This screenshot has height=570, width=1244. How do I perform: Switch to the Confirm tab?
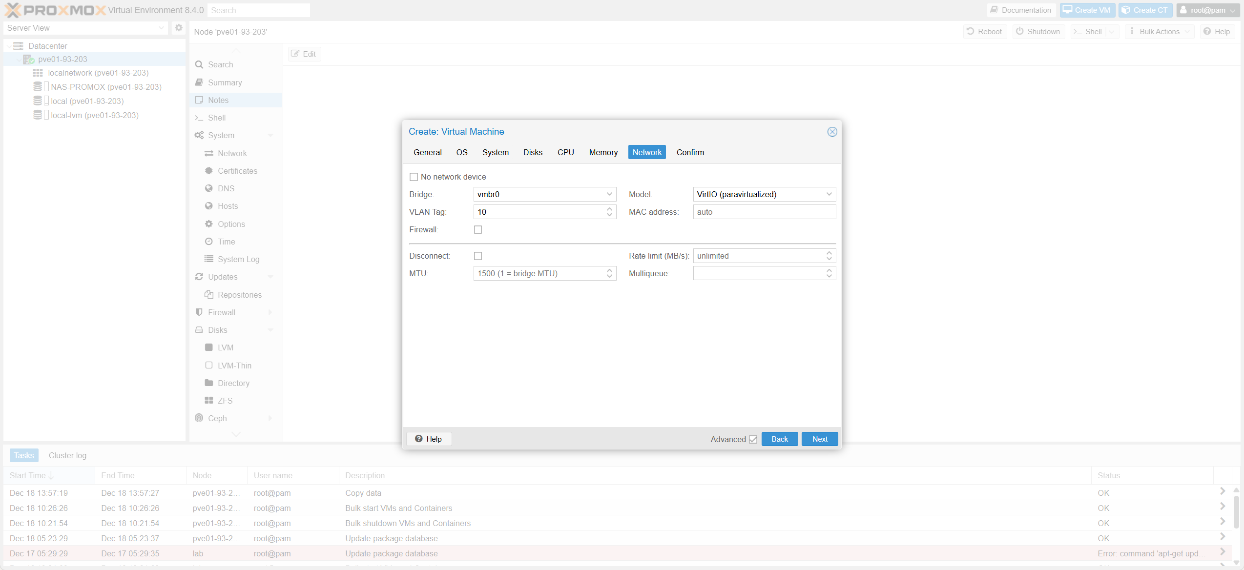(690, 152)
